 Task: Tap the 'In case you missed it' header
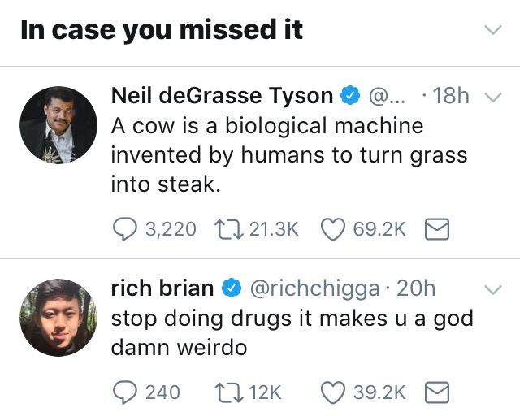pos(162,31)
